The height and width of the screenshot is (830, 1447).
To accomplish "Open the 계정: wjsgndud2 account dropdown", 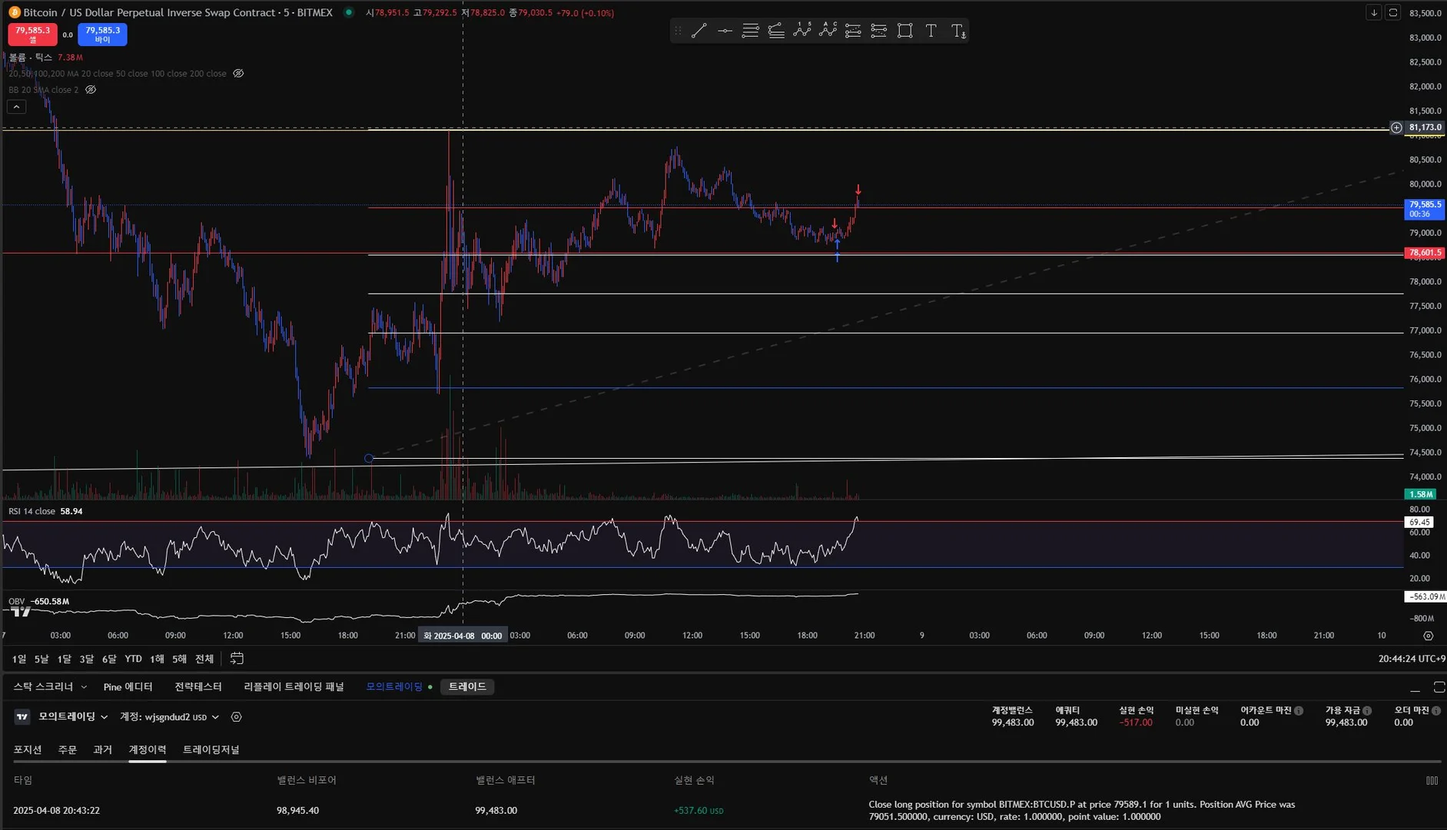I will pos(169,717).
